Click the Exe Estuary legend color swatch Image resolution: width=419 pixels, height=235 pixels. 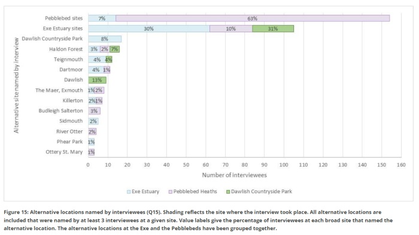coord(129,192)
